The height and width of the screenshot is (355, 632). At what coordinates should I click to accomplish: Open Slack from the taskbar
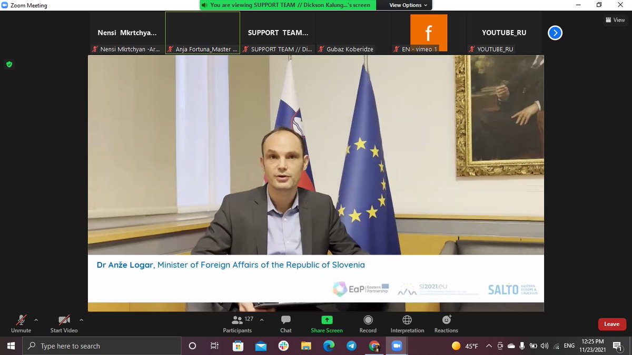tap(283, 346)
